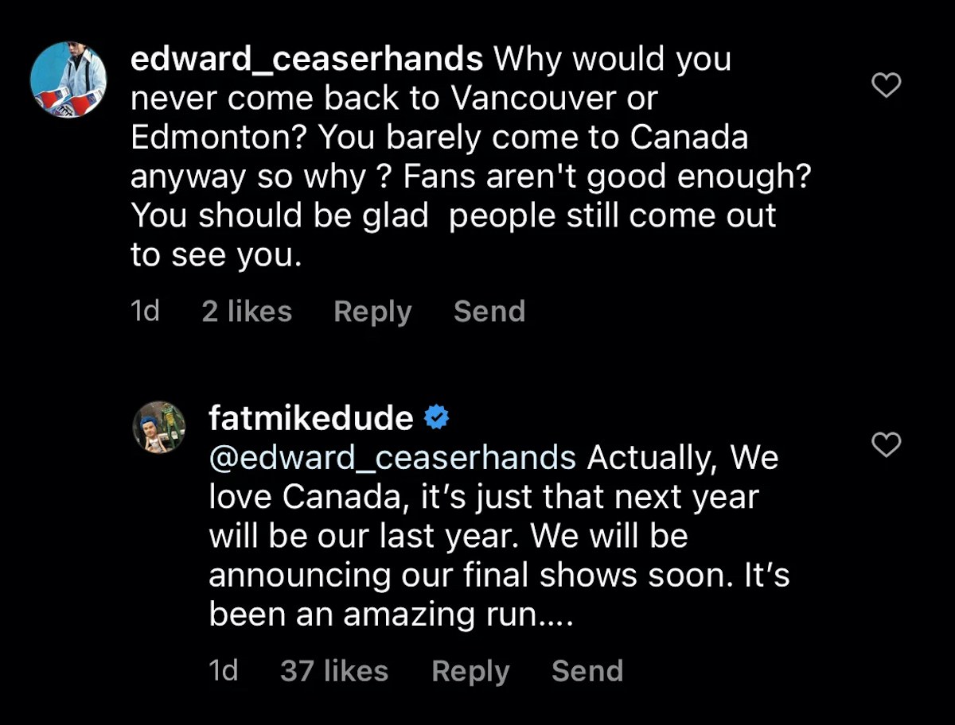The width and height of the screenshot is (955, 725).
Task: Click the 'been an amazing run' reply text
Action: tap(390, 615)
